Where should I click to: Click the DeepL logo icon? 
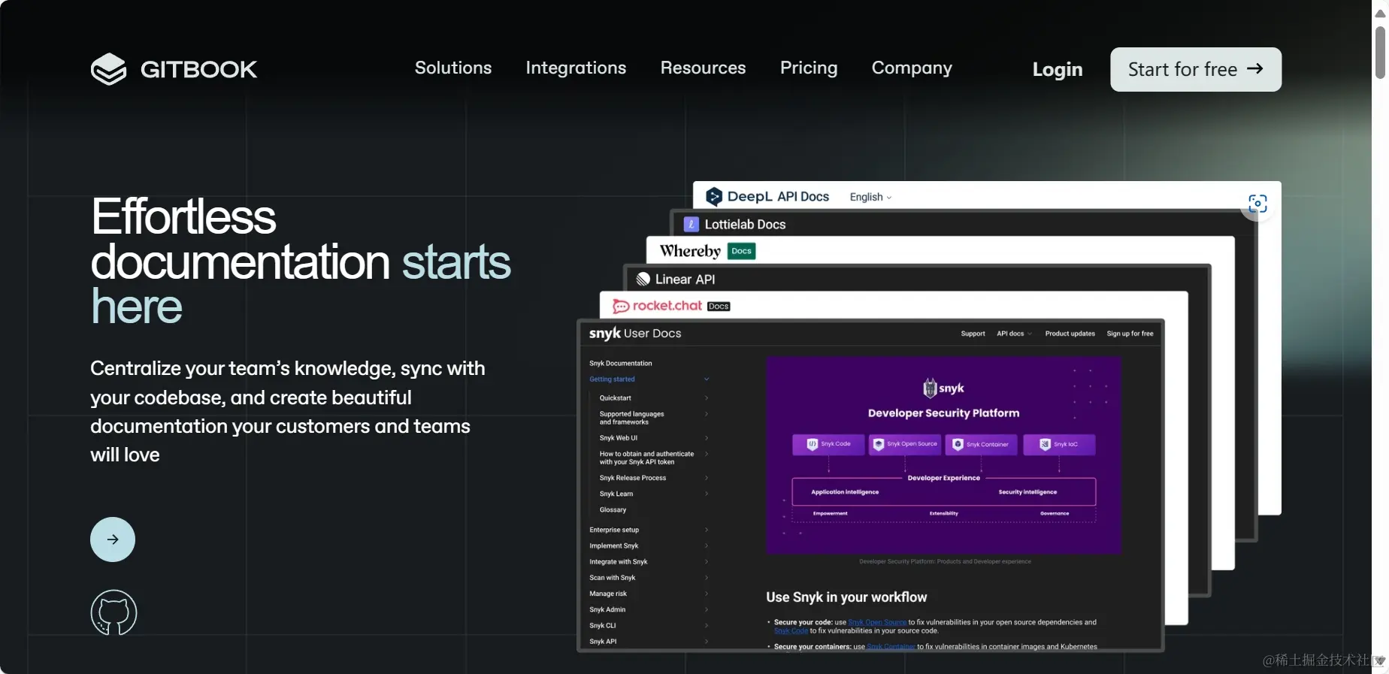point(714,197)
